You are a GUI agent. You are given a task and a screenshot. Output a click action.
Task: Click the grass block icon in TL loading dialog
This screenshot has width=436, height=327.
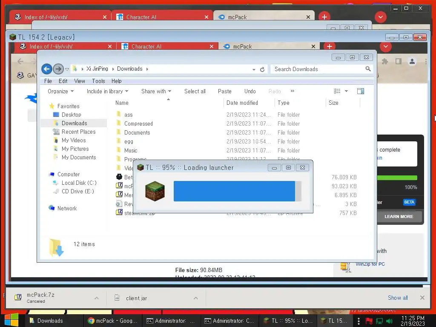(x=155, y=191)
